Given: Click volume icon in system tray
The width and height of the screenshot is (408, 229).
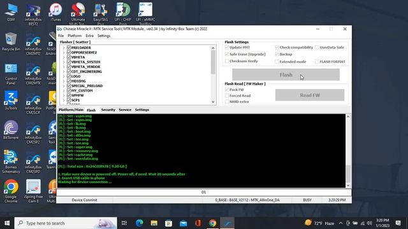Looking at the screenshot, I should [370, 223].
